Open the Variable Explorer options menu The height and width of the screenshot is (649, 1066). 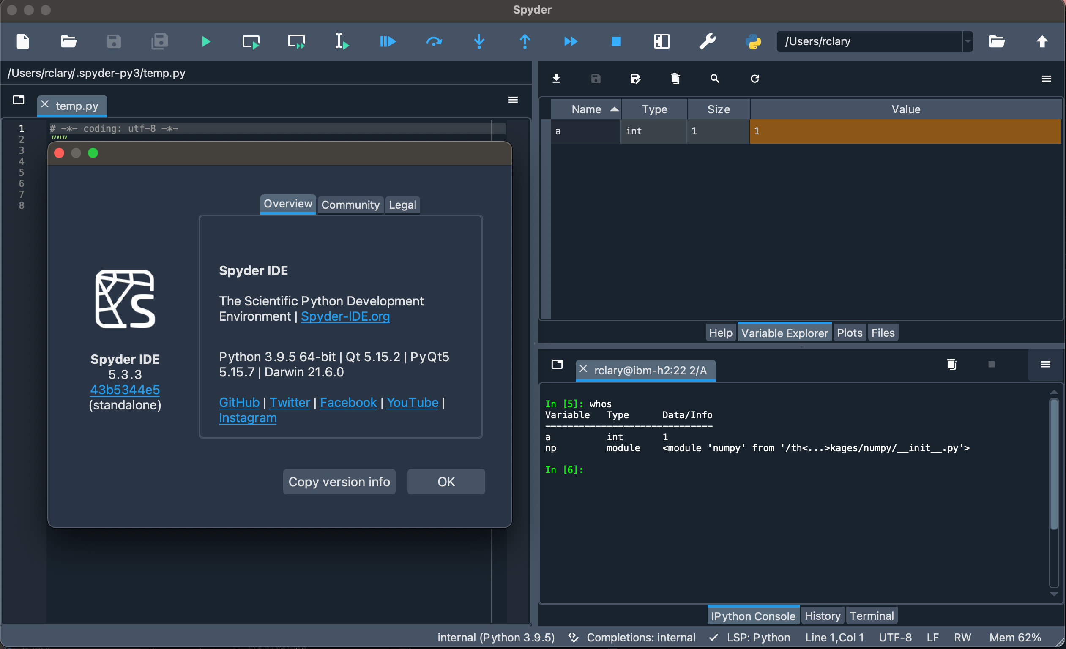point(1047,78)
